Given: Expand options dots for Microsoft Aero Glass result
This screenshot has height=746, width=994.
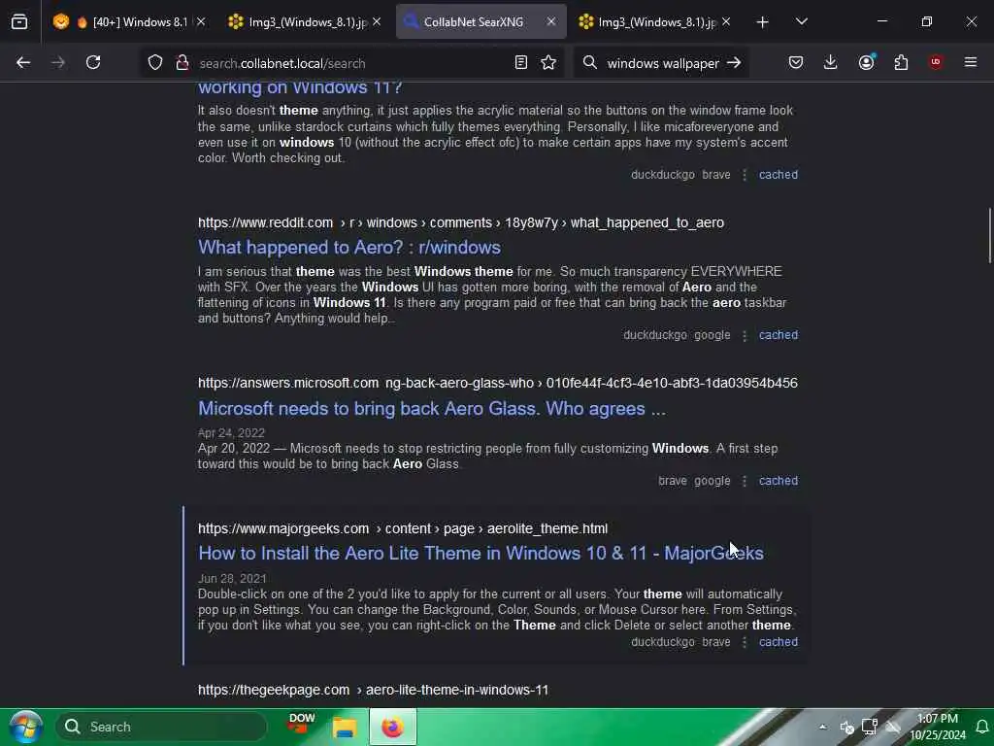Looking at the screenshot, I should pos(745,482).
